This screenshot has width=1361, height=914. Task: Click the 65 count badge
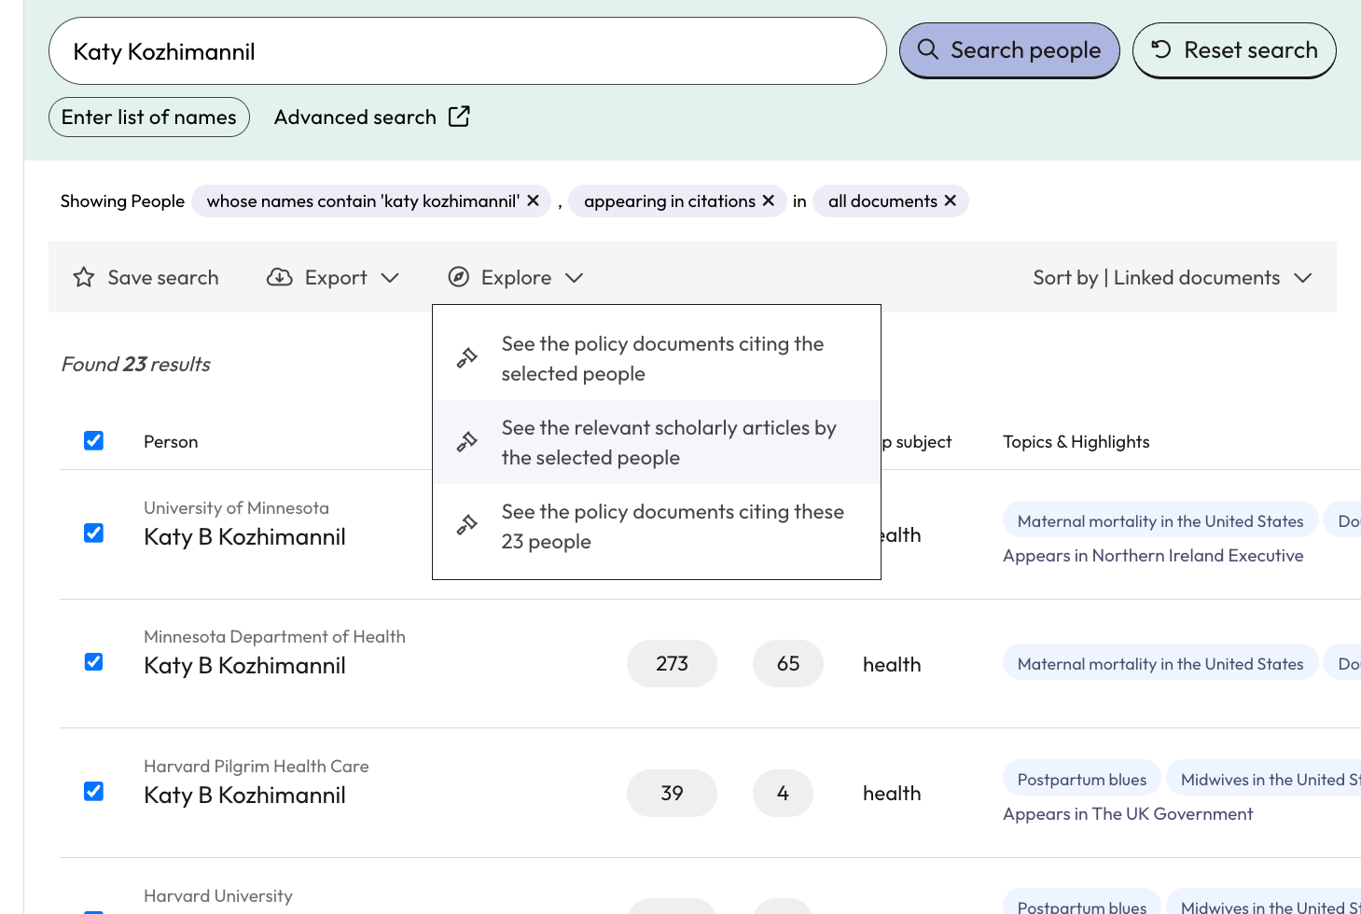[788, 663]
